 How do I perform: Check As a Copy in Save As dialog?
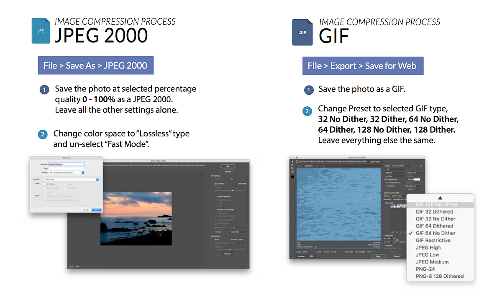[45, 184]
